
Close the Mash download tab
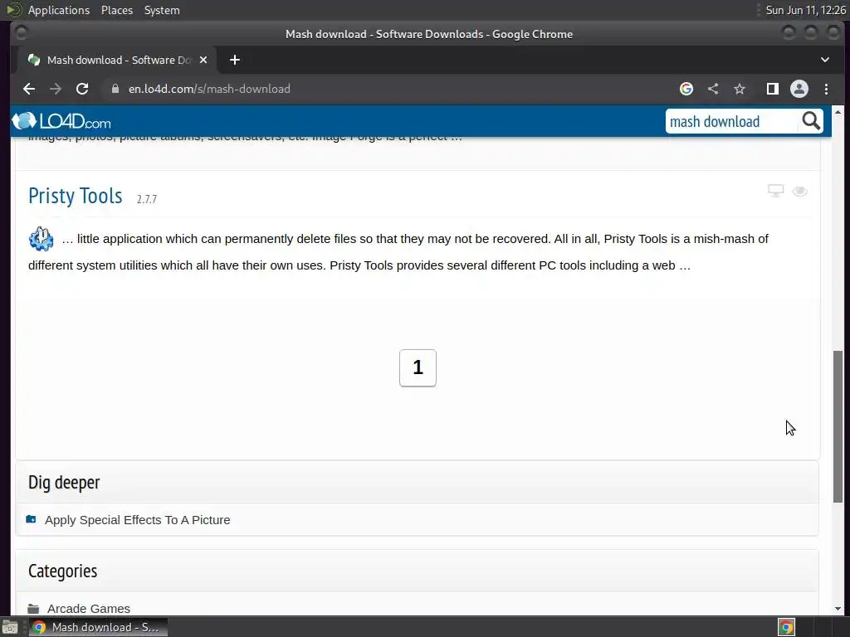click(203, 60)
